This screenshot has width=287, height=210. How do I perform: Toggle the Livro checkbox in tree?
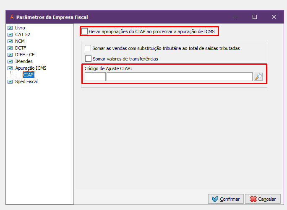pos(10,28)
